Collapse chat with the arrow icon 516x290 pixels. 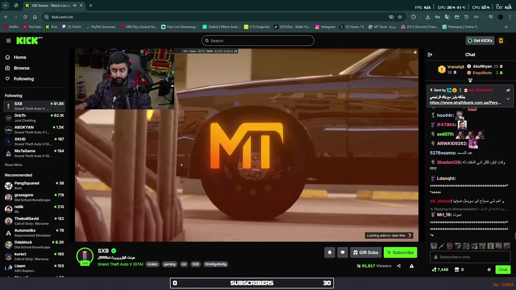430,54
